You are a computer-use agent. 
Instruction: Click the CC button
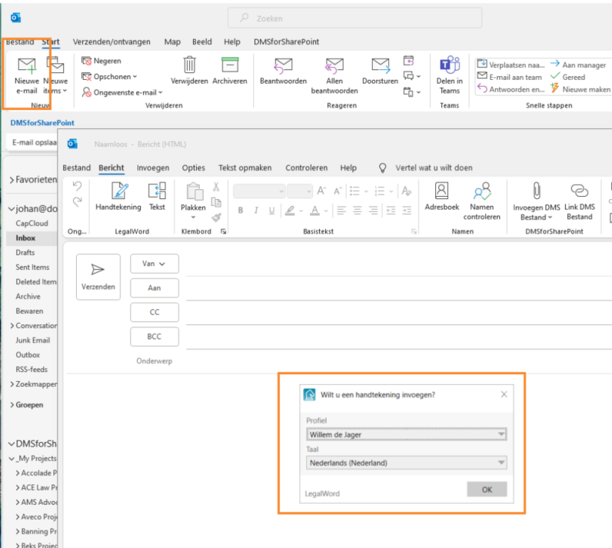pyautogui.click(x=155, y=312)
